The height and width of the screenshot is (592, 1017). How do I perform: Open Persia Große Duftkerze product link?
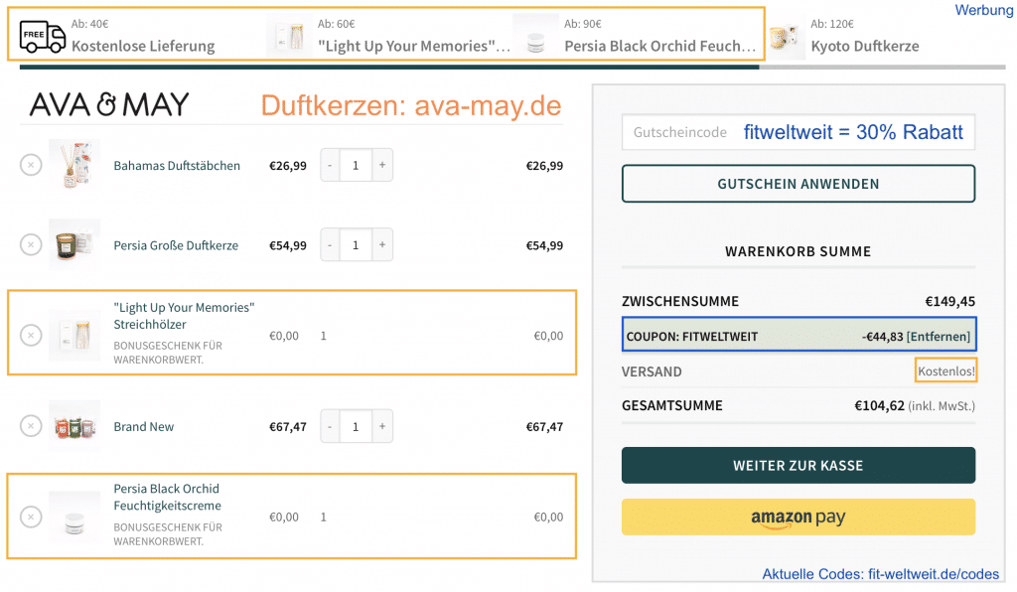[176, 245]
